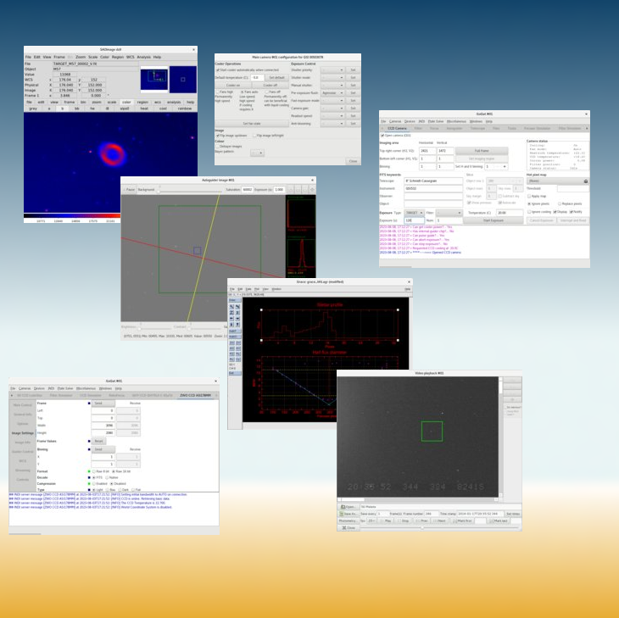Adjust Background slider in Autoguider image window
The width and height of the screenshot is (619, 618).
191,192
